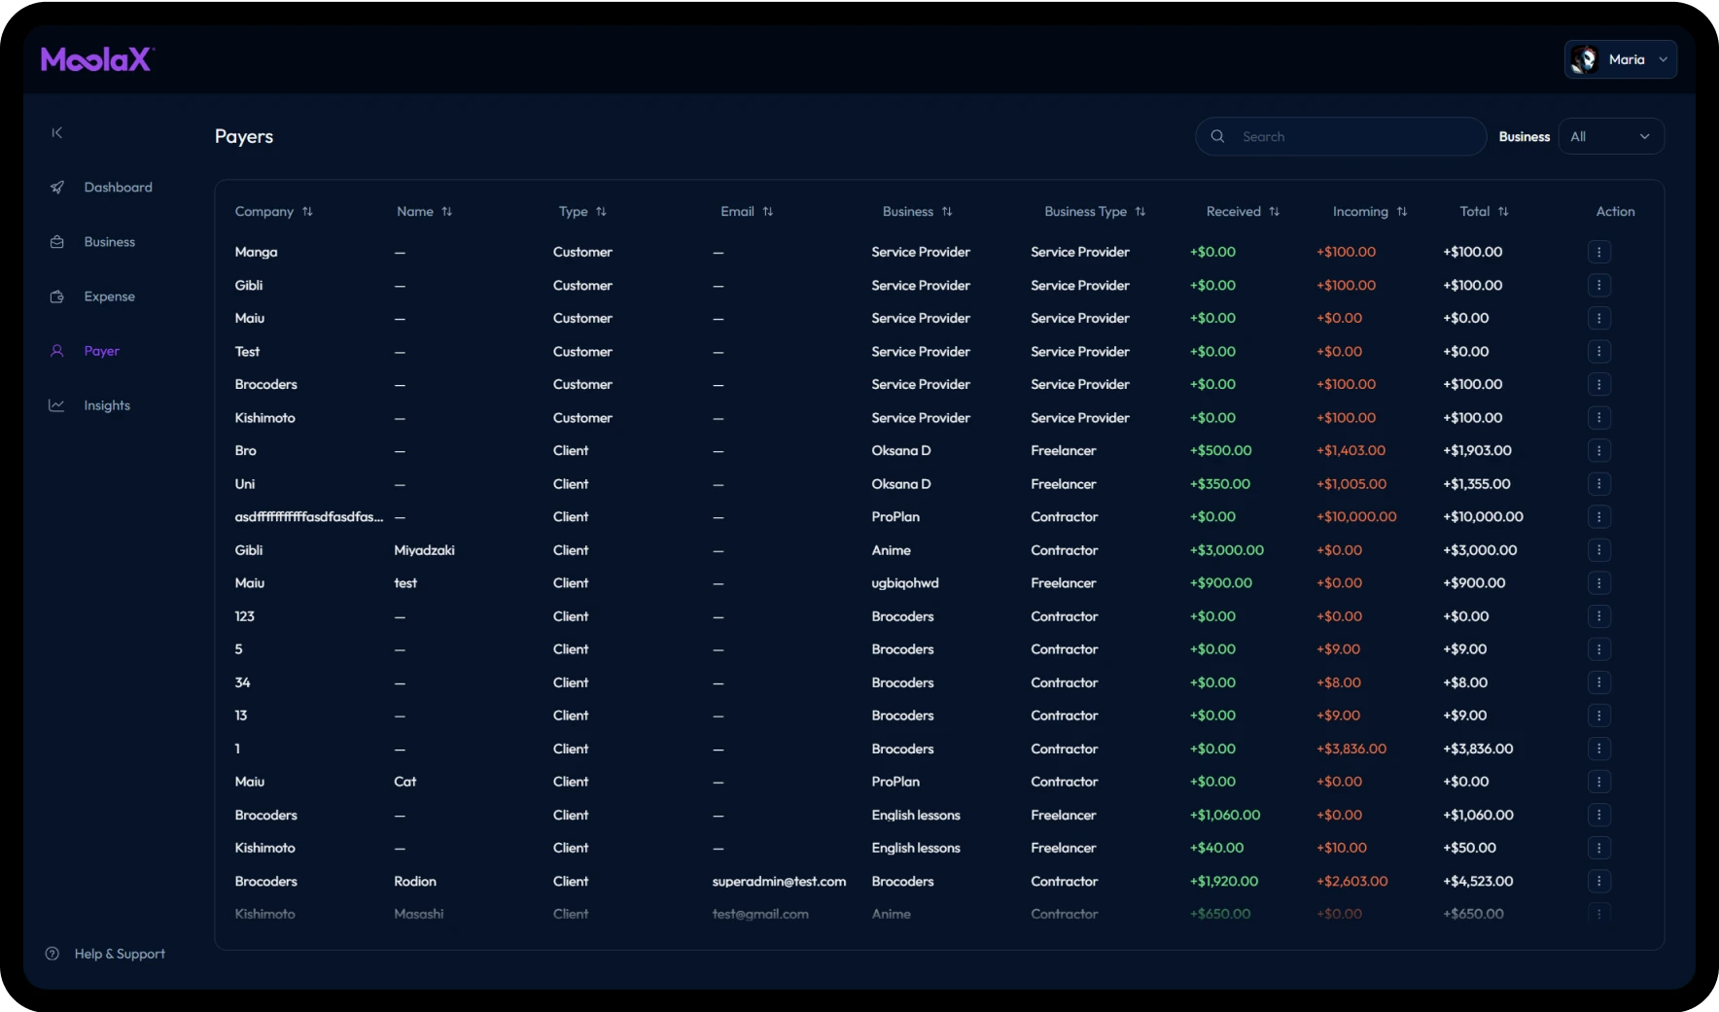Viewport: 1719px width, 1012px height.
Task: Click the Miyadzaki name cell
Action: (424, 550)
